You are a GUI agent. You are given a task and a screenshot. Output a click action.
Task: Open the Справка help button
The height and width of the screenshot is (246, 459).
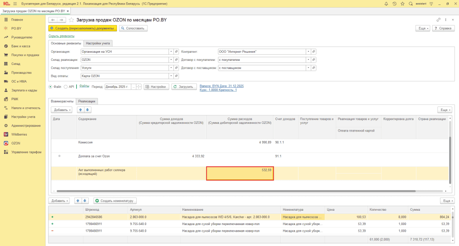443,28
